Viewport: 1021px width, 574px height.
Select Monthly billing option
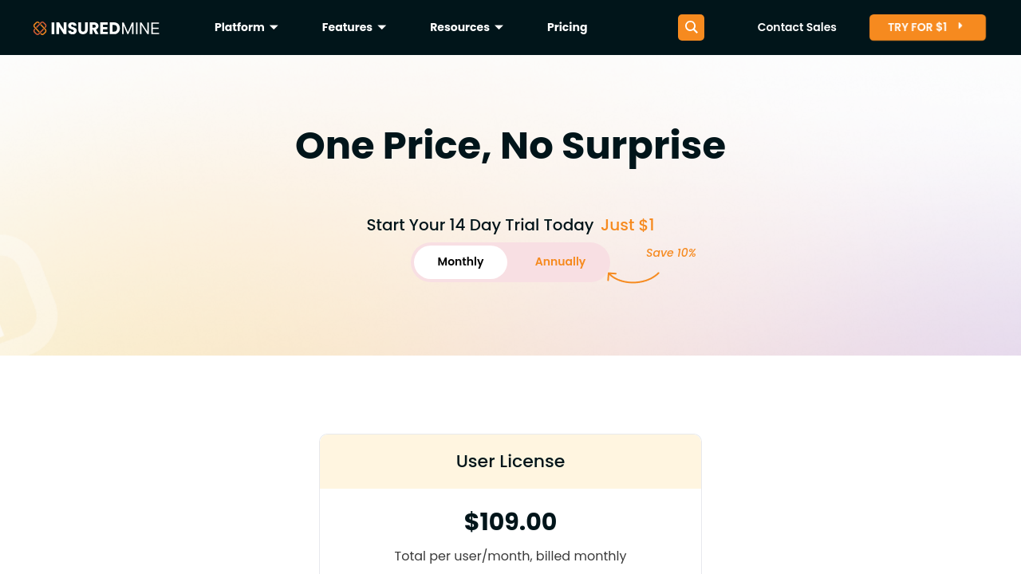click(460, 261)
